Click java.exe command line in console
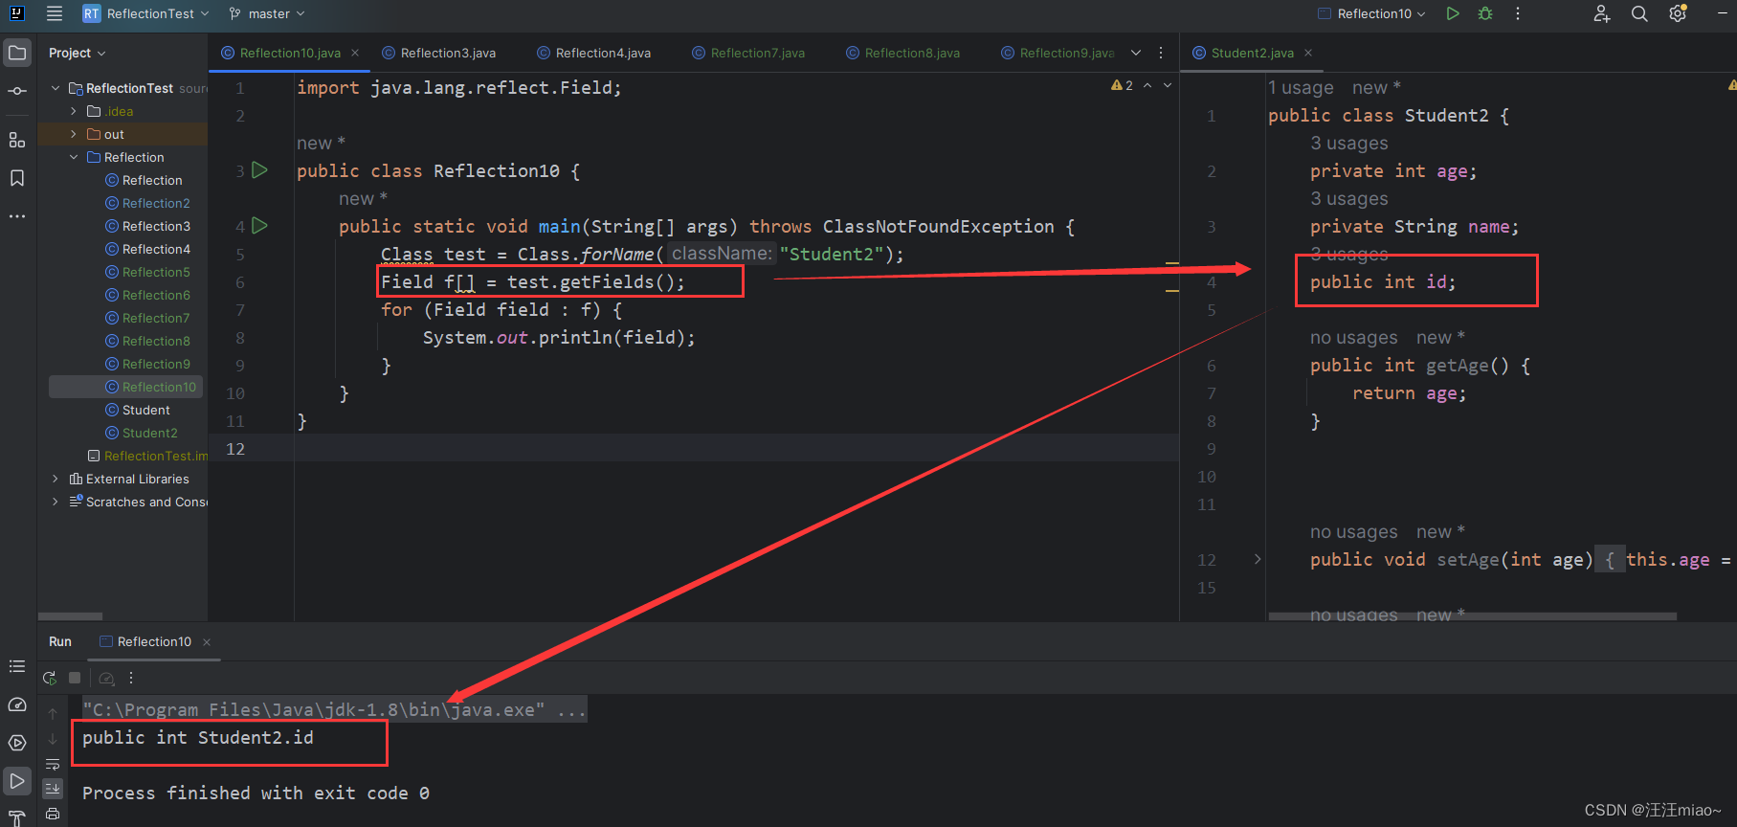This screenshot has height=827, width=1737. (x=334, y=709)
